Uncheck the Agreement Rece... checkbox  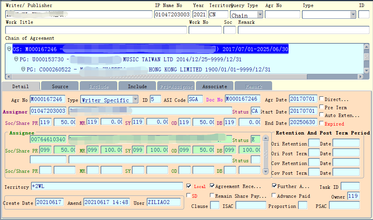point(212,186)
